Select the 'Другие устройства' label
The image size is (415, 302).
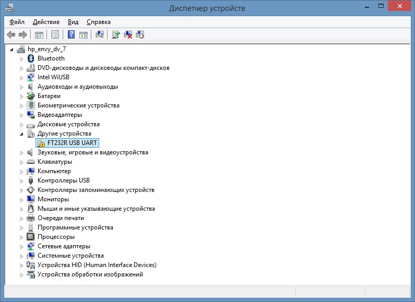[x=64, y=134]
